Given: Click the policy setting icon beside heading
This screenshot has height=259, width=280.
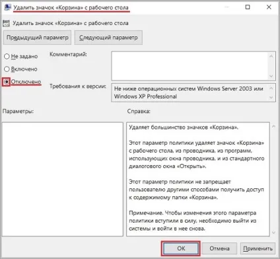Looking at the screenshot, I should [6, 23].
